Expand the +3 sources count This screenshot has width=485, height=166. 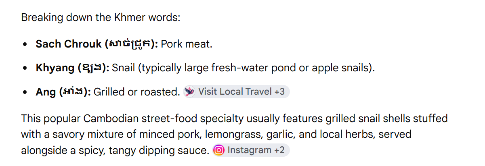pyautogui.click(x=279, y=92)
